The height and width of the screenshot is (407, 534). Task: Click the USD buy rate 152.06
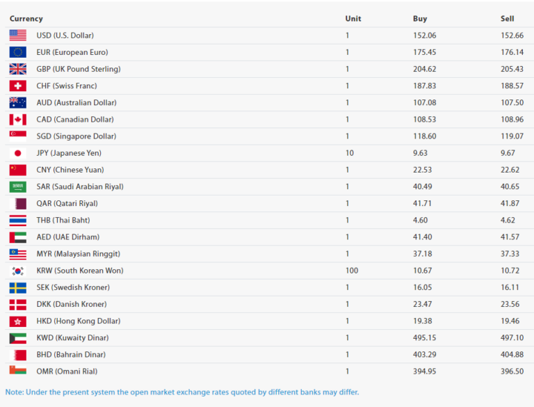coord(425,35)
